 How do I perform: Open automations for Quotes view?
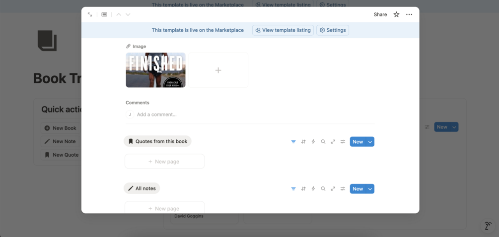click(313, 142)
